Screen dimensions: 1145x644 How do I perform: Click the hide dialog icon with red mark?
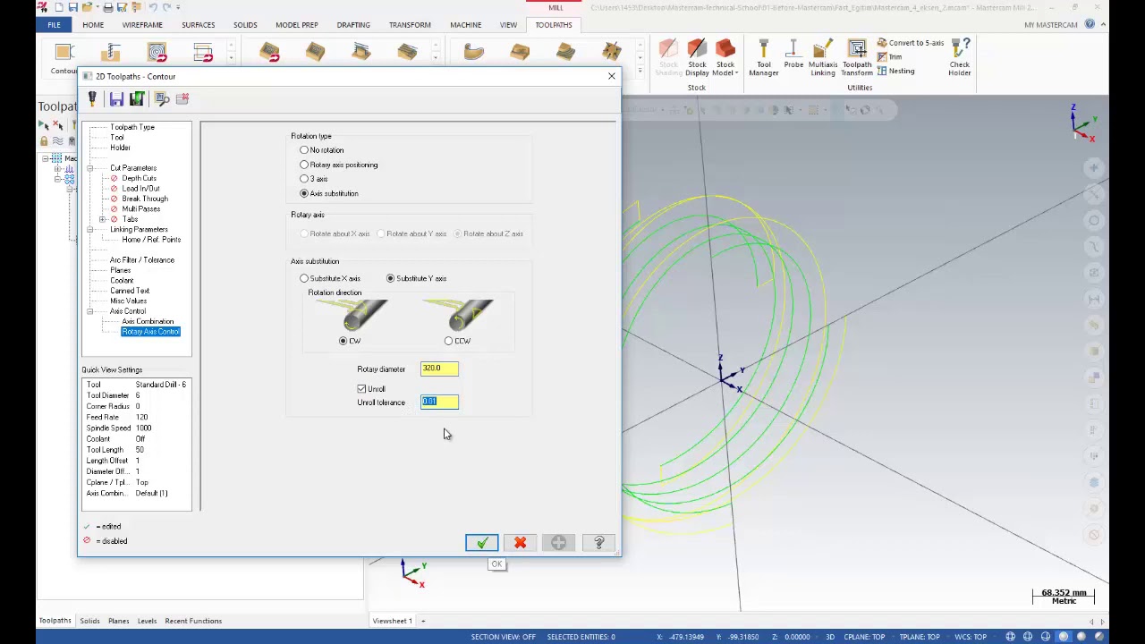coord(182,99)
